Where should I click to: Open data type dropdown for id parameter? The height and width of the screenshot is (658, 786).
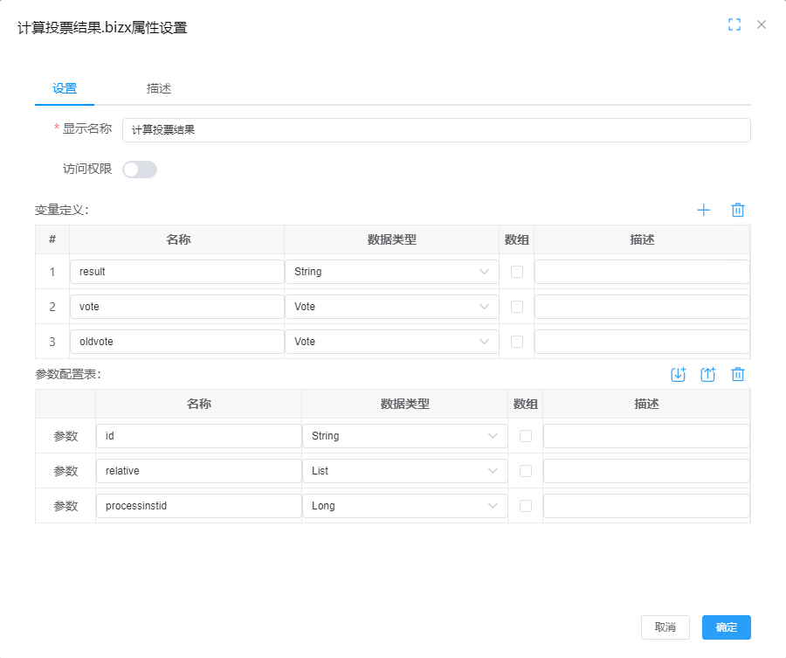click(x=404, y=436)
